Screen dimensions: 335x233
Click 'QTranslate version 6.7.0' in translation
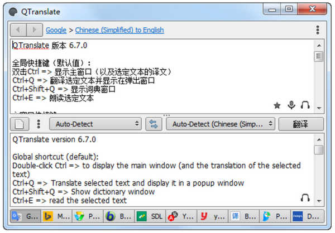[54, 139]
